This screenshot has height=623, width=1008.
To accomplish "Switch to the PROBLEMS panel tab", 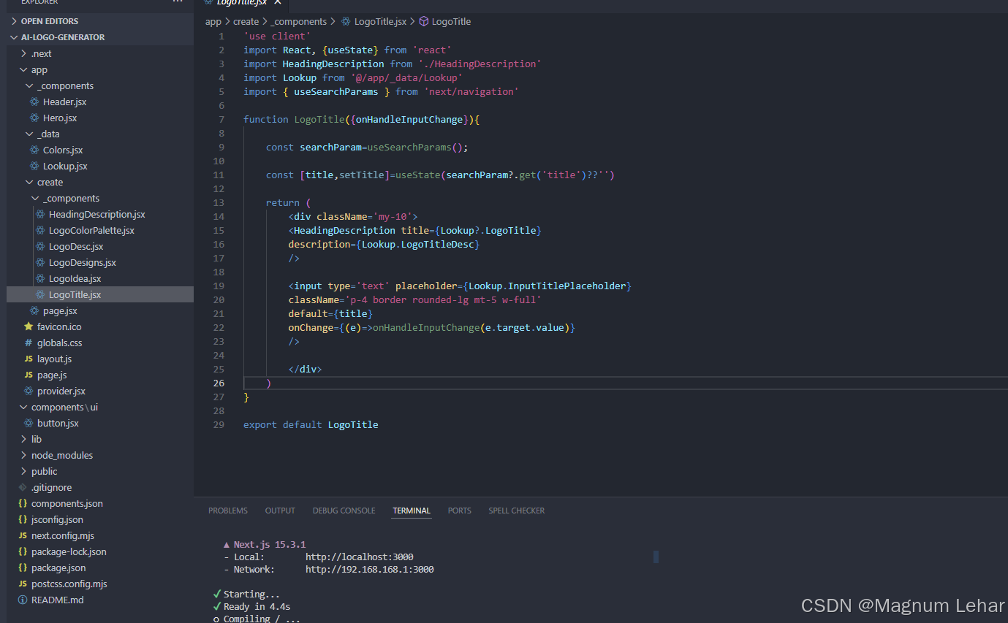I will (228, 511).
